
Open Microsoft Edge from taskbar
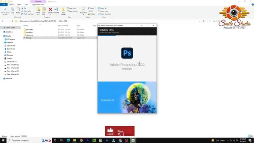tap(68, 140)
